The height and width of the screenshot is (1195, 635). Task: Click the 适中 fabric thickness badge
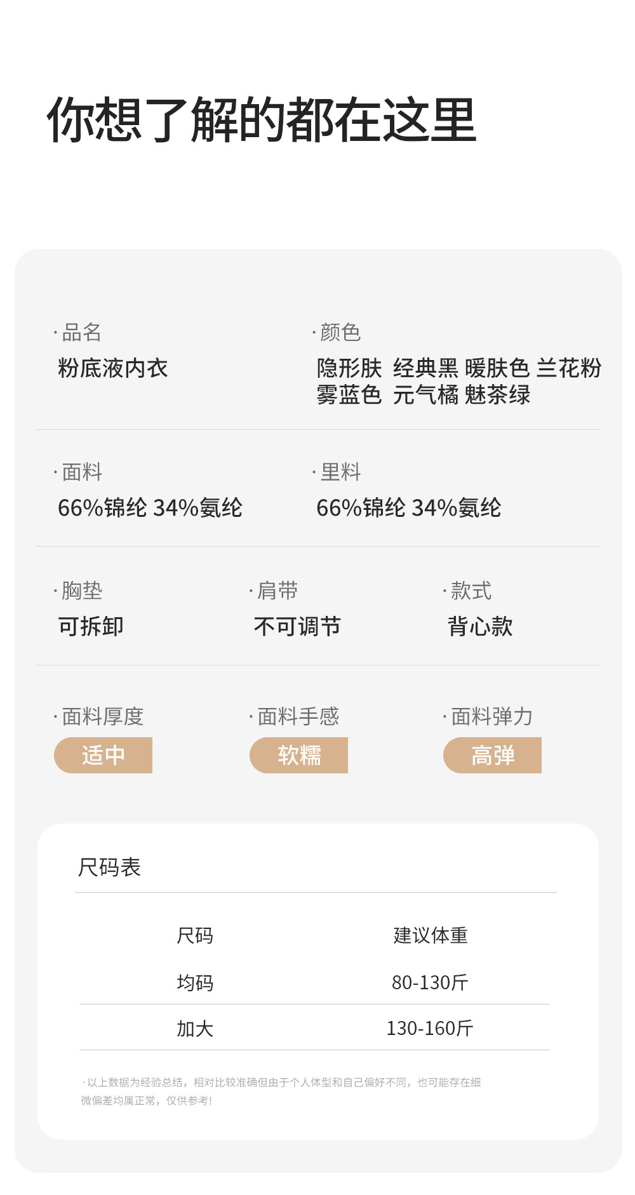click(103, 755)
